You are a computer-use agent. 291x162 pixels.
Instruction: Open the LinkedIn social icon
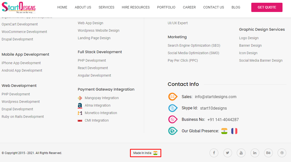255,153
